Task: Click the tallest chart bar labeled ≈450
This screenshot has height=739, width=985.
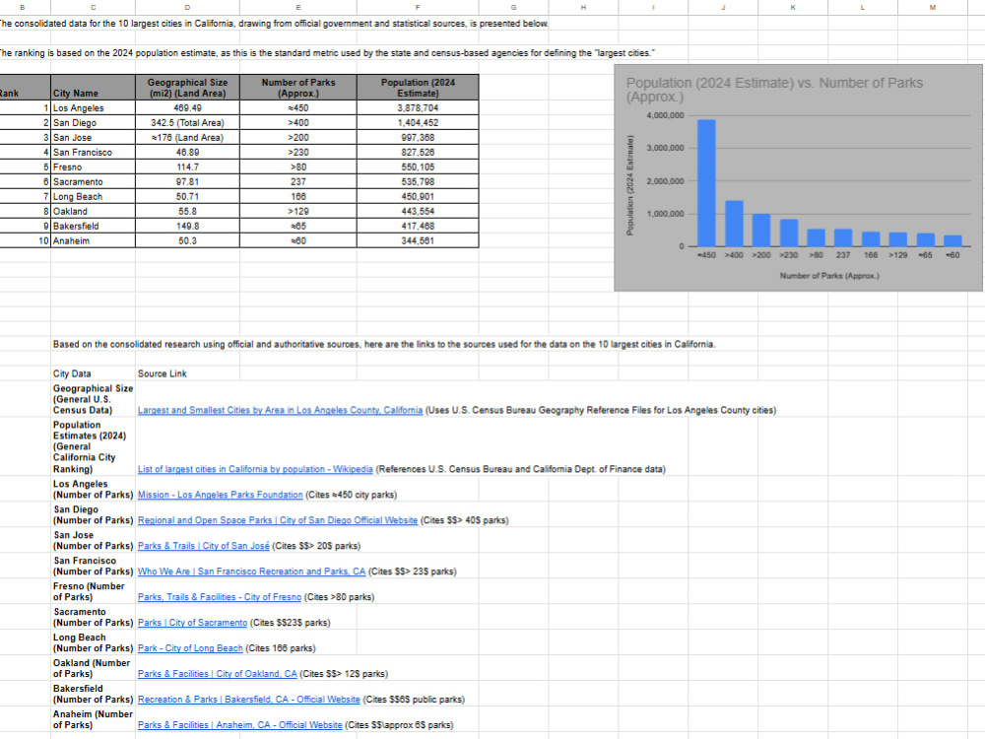Action: (x=706, y=183)
